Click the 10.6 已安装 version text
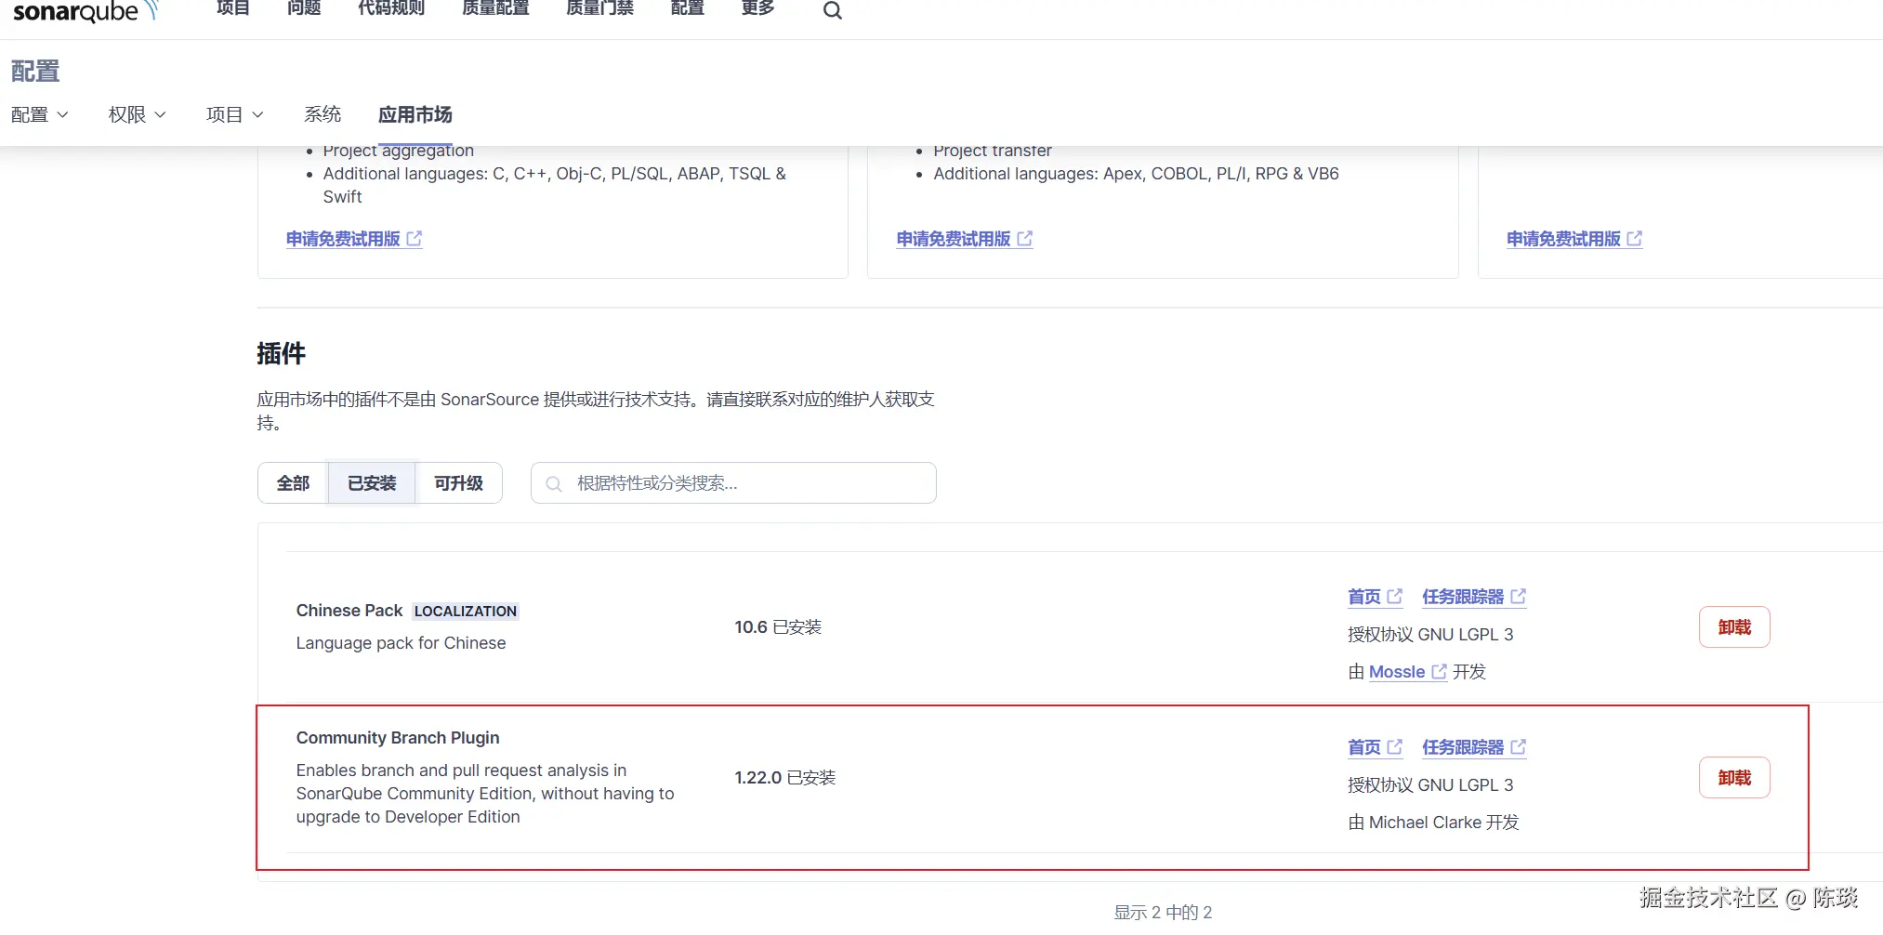The height and width of the screenshot is (935, 1883). pos(778,627)
